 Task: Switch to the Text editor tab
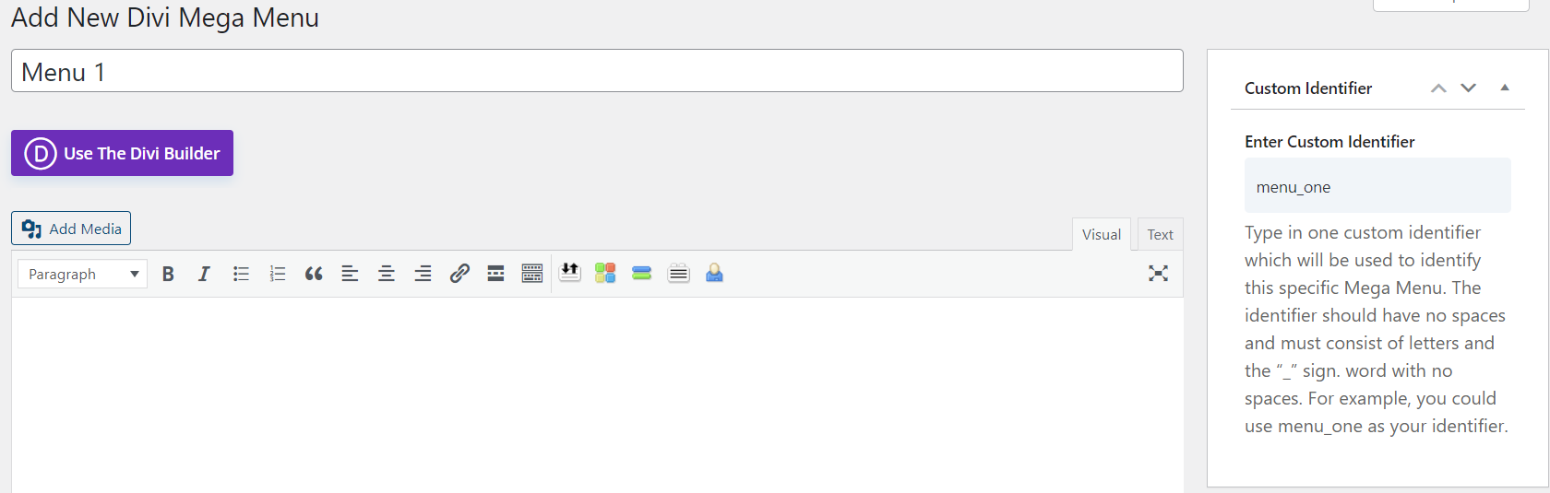point(1160,234)
